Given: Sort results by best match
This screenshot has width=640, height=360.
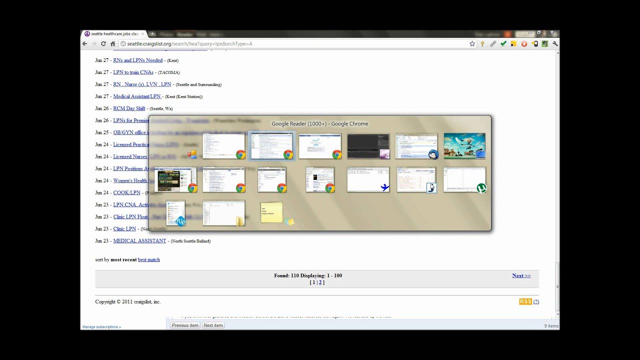Looking at the screenshot, I should point(148,260).
